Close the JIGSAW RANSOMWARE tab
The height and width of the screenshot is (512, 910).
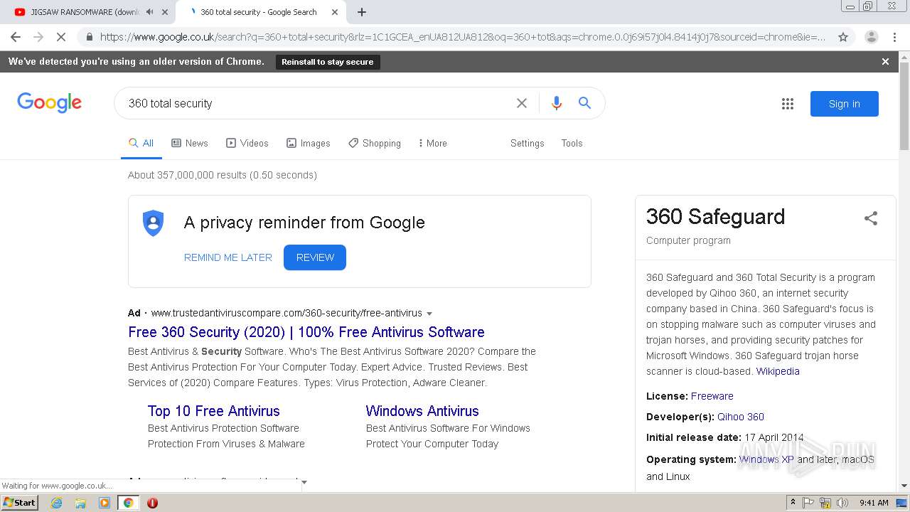tap(165, 12)
